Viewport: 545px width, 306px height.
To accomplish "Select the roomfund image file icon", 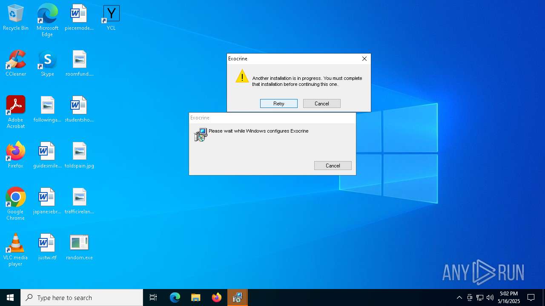I will pos(79,64).
